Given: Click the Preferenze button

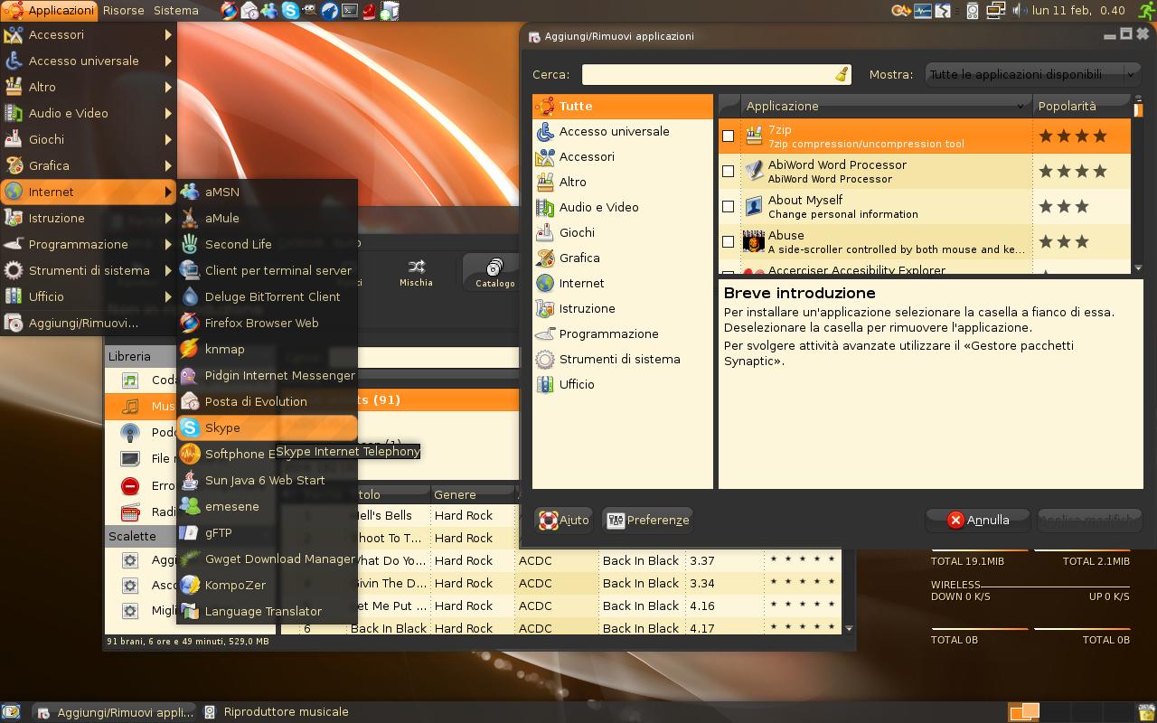Looking at the screenshot, I should click(x=647, y=520).
